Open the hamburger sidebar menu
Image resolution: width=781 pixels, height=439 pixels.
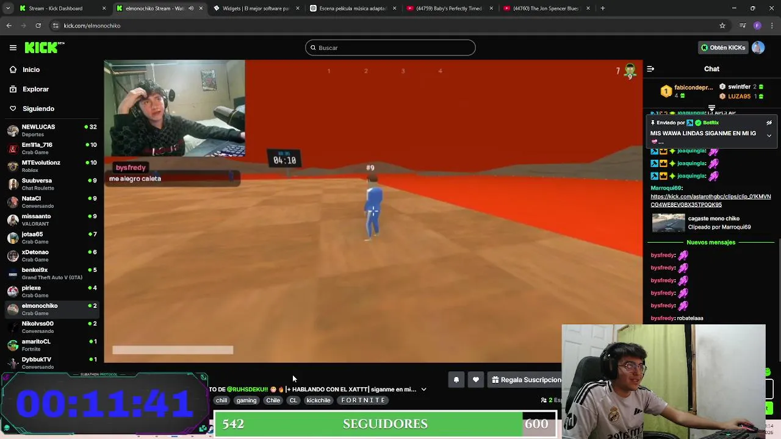point(13,48)
